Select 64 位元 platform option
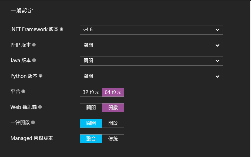The width and height of the screenshot is (251, 157). click(x=113, y=92)
